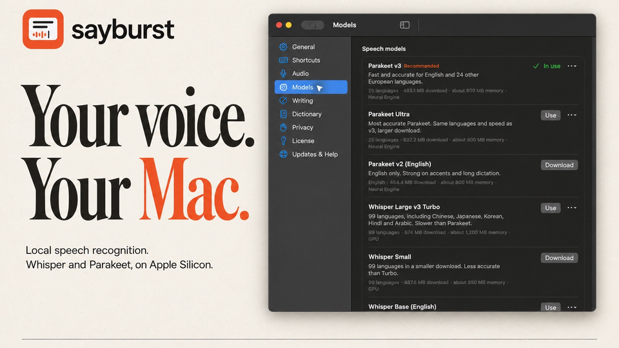This screenshot has height=348, width=619.
Task: Click the Whisper Small model title
Action: (x=389, y=257)
